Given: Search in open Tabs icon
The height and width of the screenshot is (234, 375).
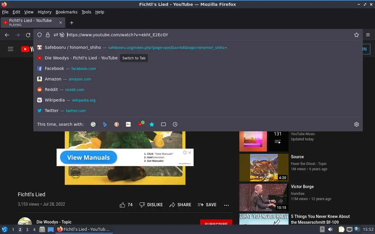Looking at the screenshot, I should pyautogui.click(x=163, y=124).
